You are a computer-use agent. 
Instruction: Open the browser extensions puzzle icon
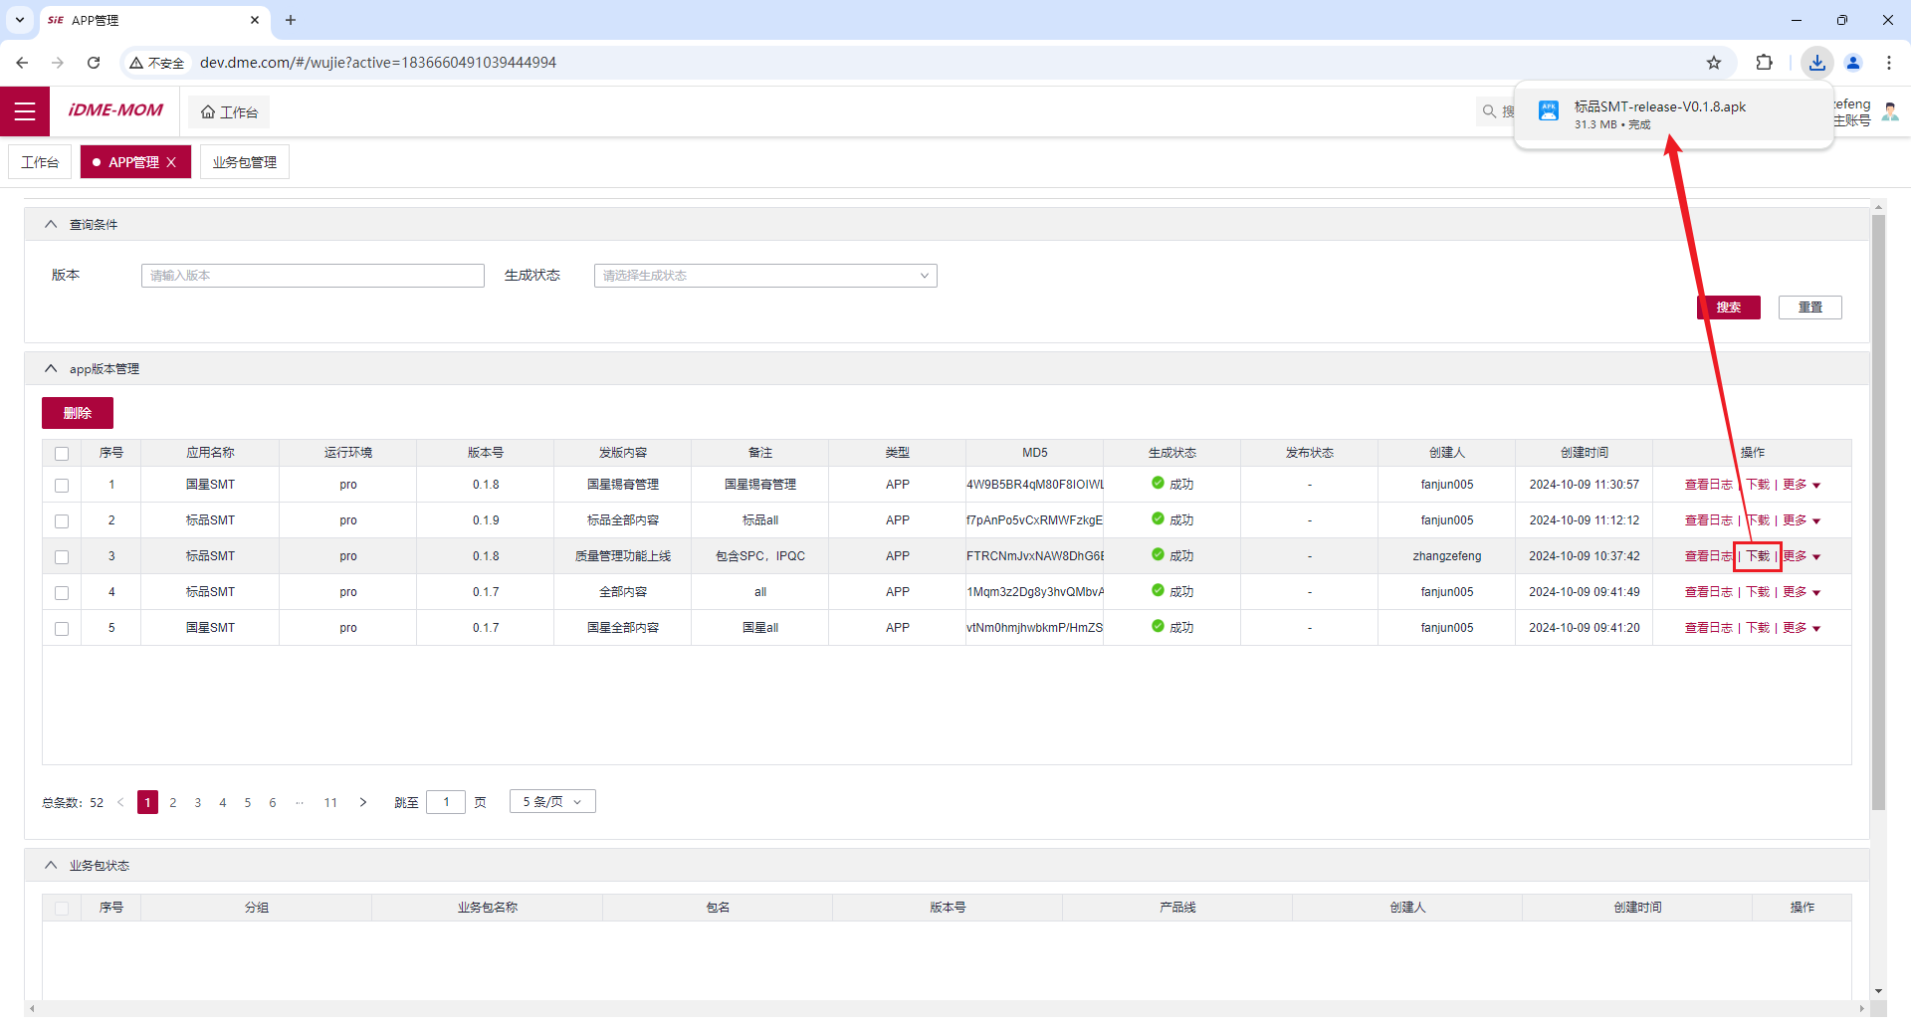pos(1764,63)
